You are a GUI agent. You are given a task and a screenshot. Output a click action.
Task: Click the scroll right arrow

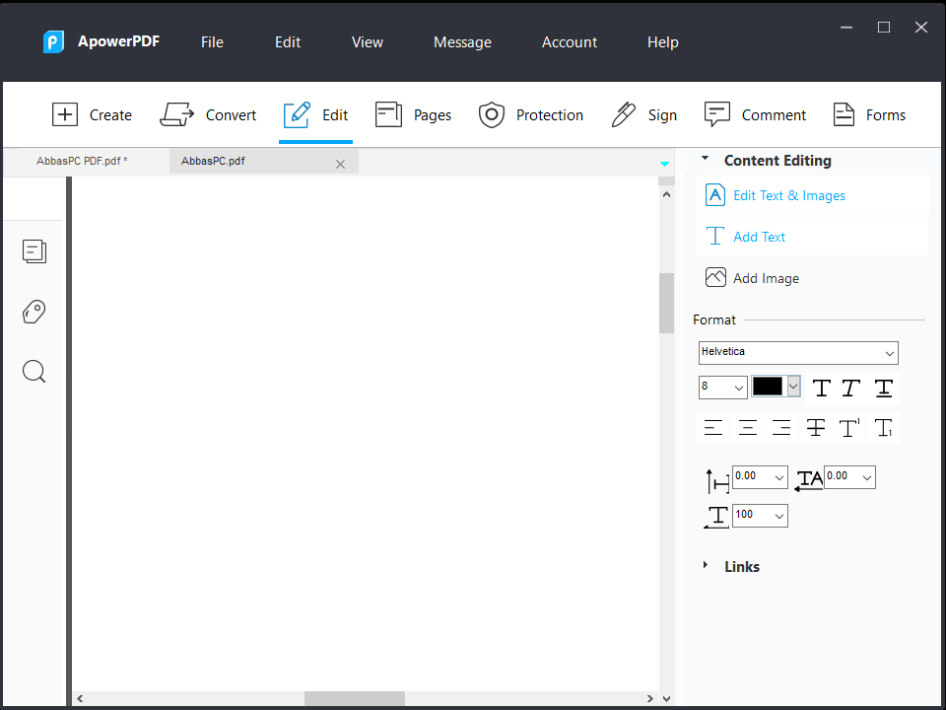(649, 698)
